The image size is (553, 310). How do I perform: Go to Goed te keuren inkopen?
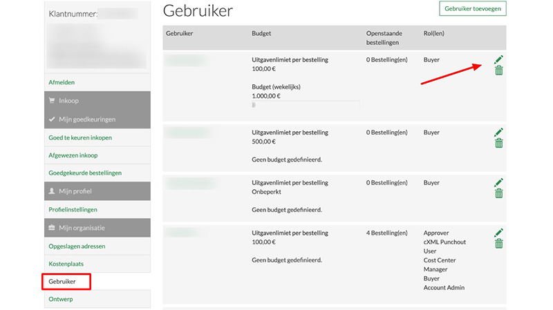[x=80, y=137]
